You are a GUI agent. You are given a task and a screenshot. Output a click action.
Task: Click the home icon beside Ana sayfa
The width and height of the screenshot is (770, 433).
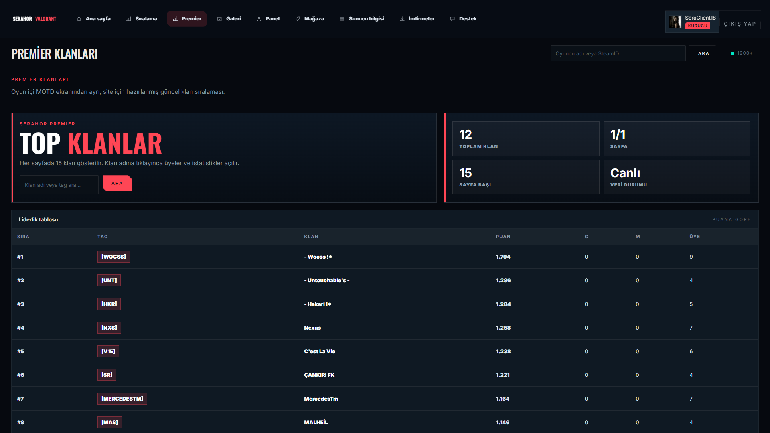click(x=79, y=19)
